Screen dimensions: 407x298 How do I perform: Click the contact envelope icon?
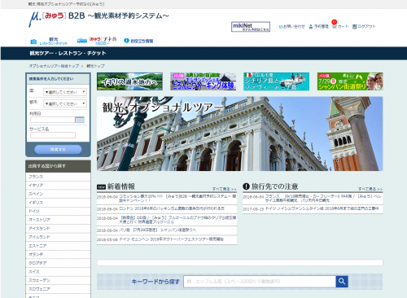(x=281, y=27)
